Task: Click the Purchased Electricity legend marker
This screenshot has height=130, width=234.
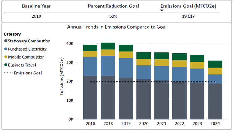Action: 6,49
